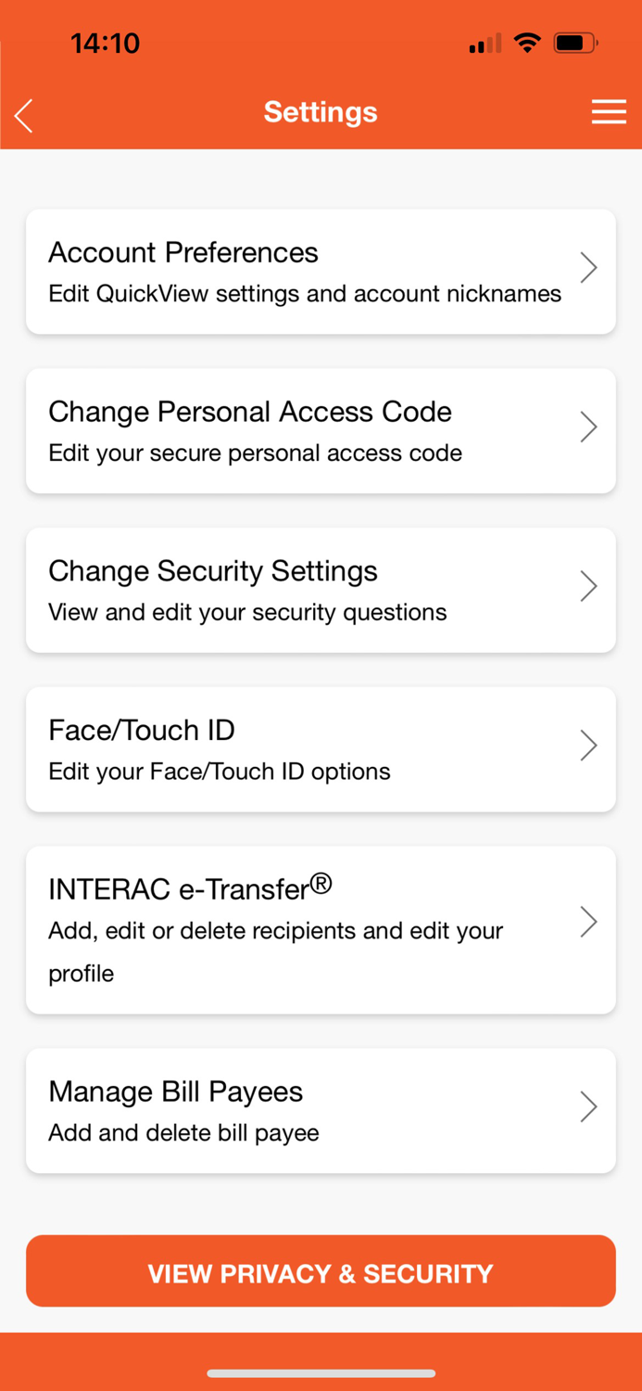
Task: Expand Face/Touch ID via its chevron
Action: tap(588, 745)
